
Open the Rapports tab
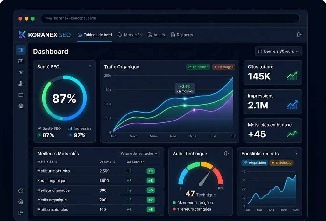[x=182, y=35]
